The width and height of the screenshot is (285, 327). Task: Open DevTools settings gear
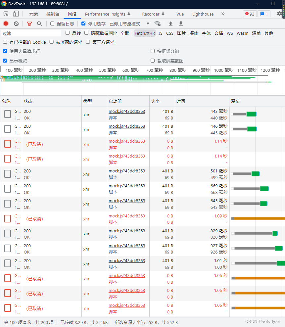pyautogui.click(x=279, y=14)
